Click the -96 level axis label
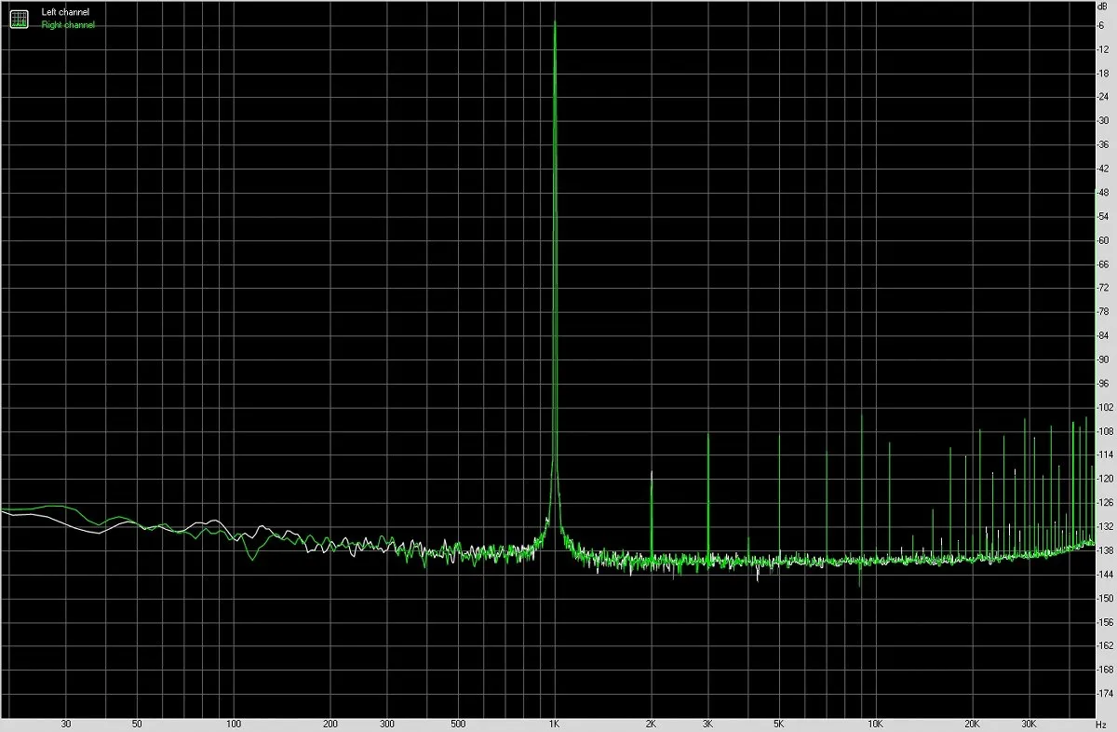The image size is (1117, 732). coord(1104,384)
